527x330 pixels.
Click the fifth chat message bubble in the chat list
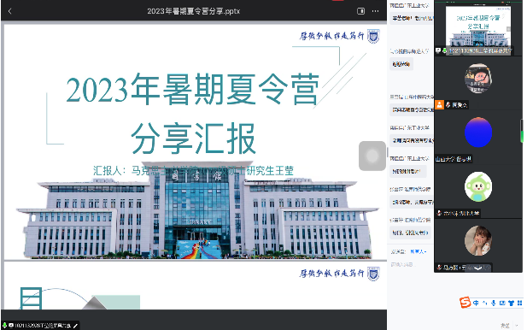[x=408, y=171]
